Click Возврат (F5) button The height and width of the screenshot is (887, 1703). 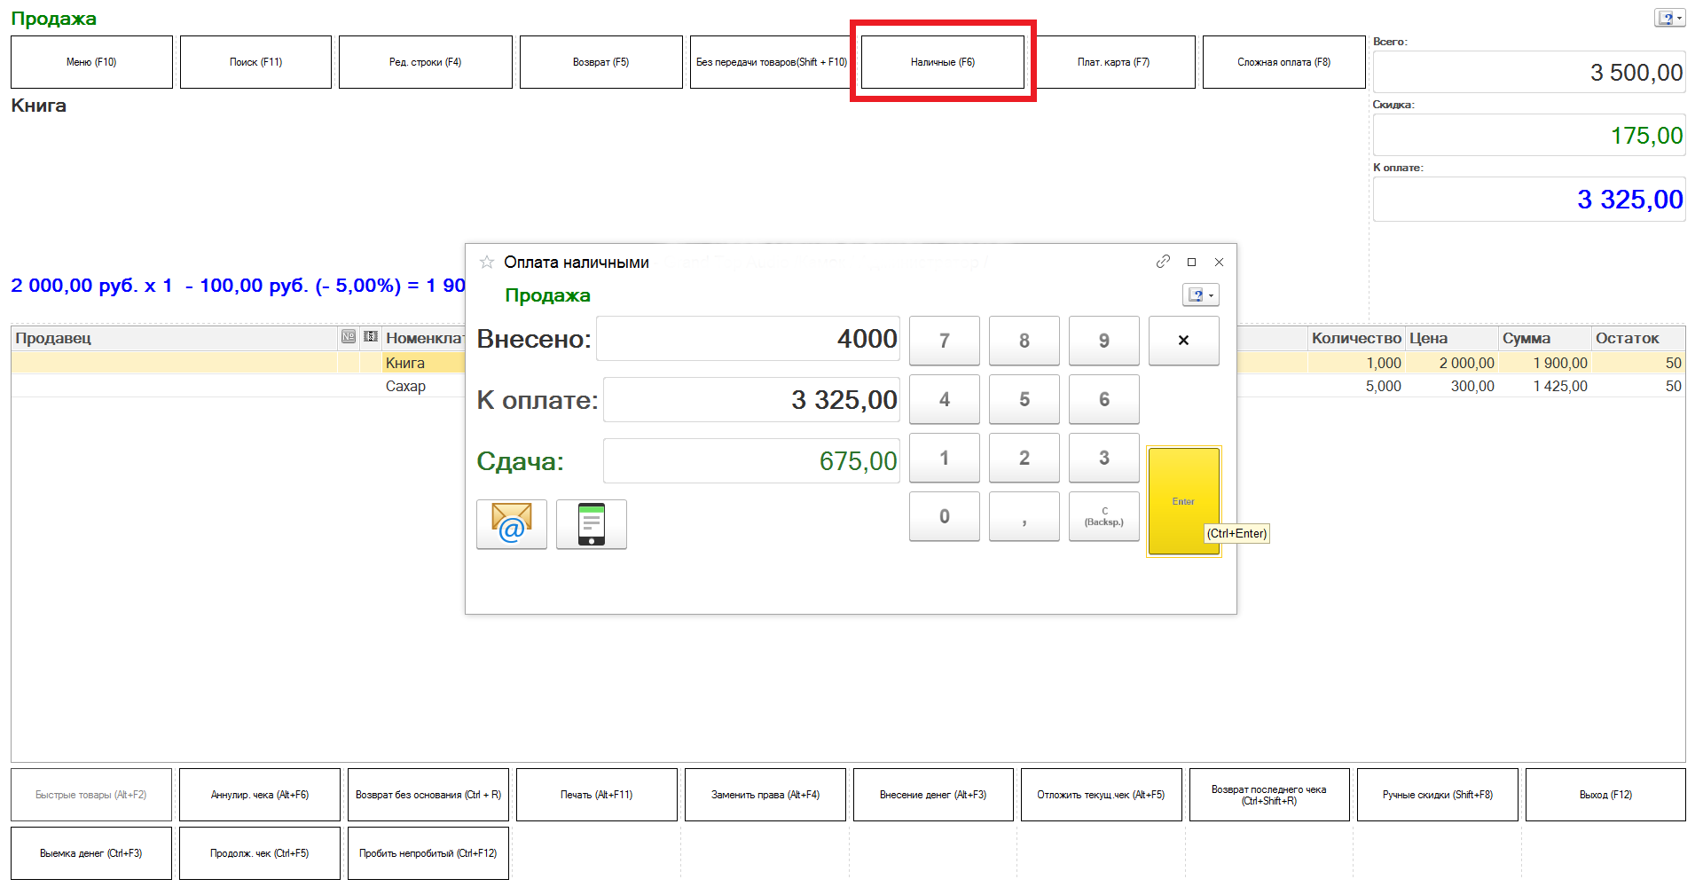[600, 62]
